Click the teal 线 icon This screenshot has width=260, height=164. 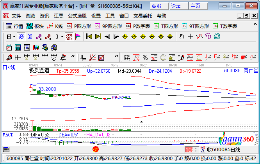tap(217, 37)
